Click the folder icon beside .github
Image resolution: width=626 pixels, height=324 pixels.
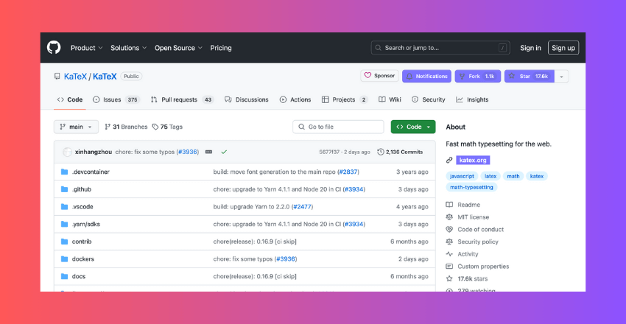point(64,189)
